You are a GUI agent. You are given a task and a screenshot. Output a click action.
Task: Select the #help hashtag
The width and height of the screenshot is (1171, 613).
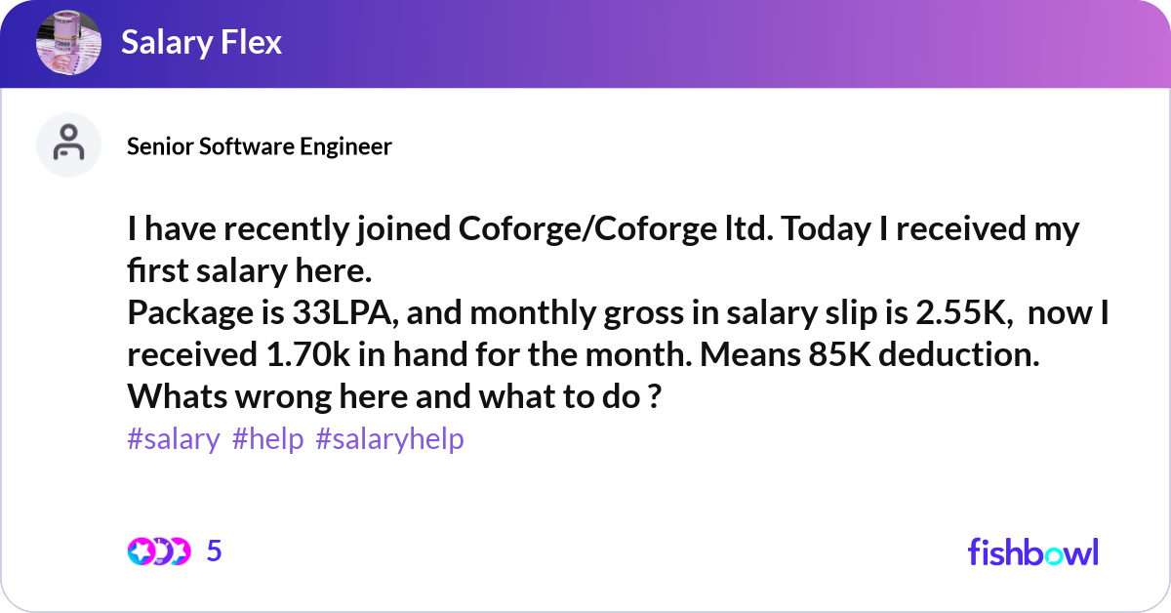[268, 439]
